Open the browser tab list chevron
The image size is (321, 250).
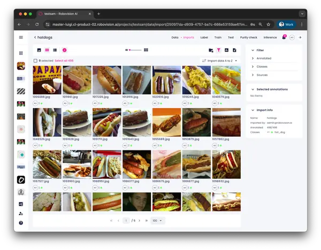(x=302, y=14)
